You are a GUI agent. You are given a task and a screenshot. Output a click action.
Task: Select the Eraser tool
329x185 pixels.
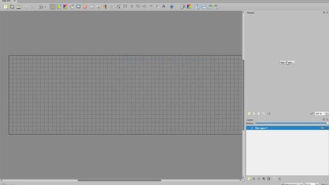[x=85, y=7]
